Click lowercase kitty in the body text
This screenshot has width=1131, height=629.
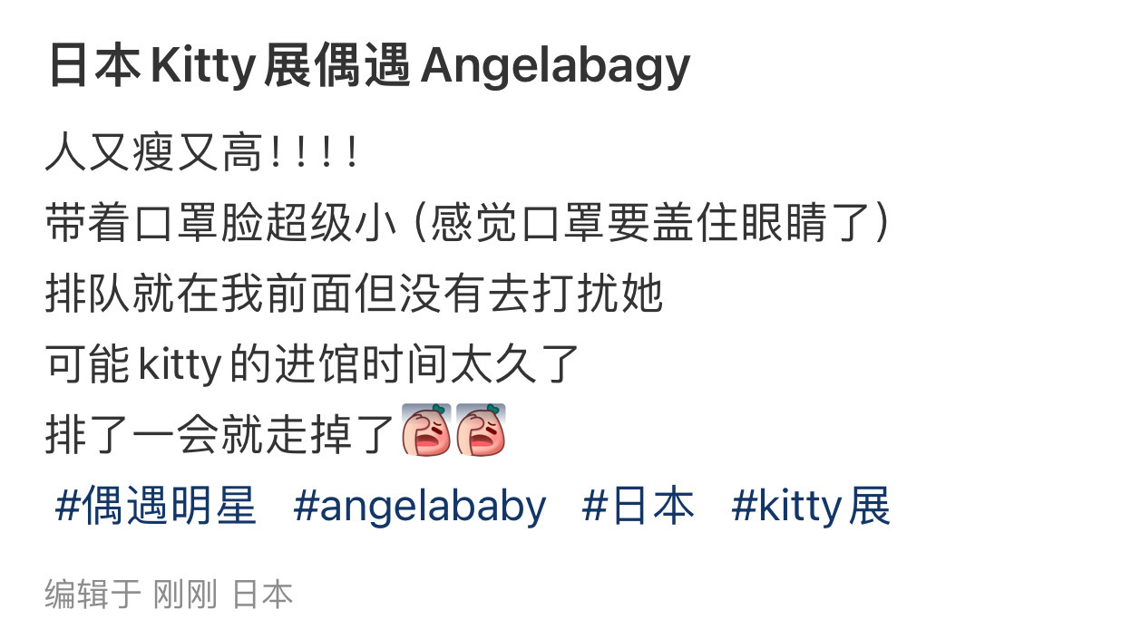180,363
